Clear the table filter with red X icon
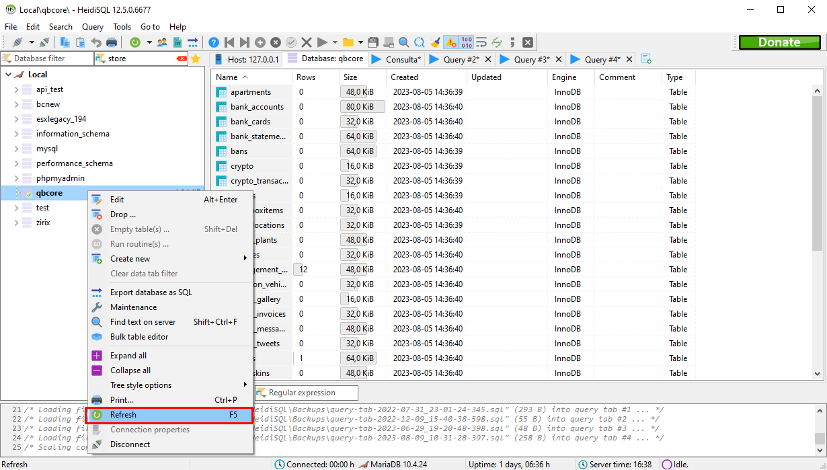The height and width of the screenshot is (470, 827). [182, 58]
